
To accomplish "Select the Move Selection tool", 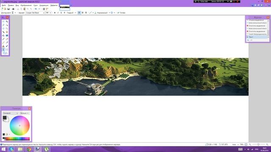I will [7, 25].
